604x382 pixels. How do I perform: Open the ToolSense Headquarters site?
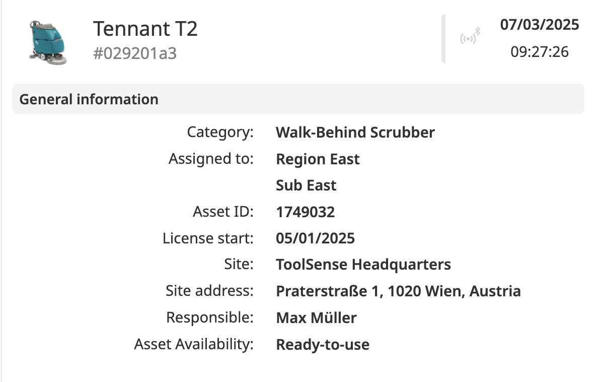coord(363,264)
